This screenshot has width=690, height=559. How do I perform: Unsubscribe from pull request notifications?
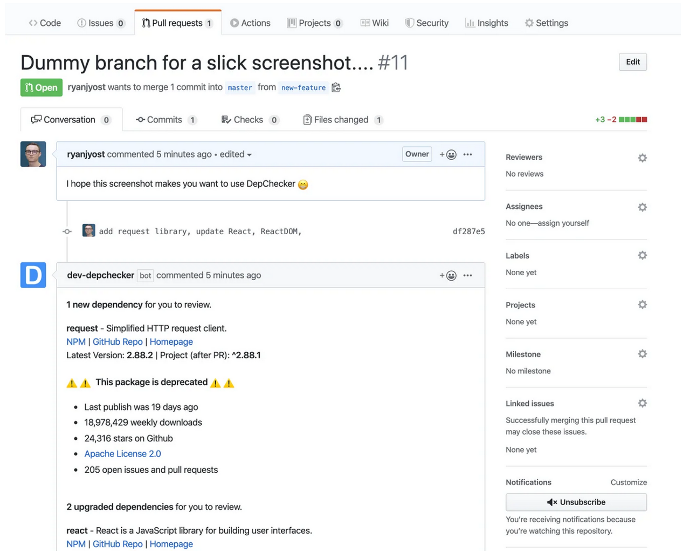pyautogui.click(x=576, y=502)
